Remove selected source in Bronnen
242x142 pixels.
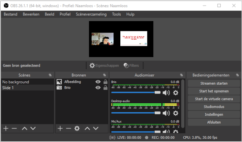click(69, 128)
